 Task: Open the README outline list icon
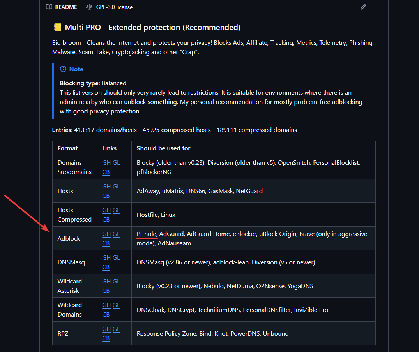[x=378, y=7]
